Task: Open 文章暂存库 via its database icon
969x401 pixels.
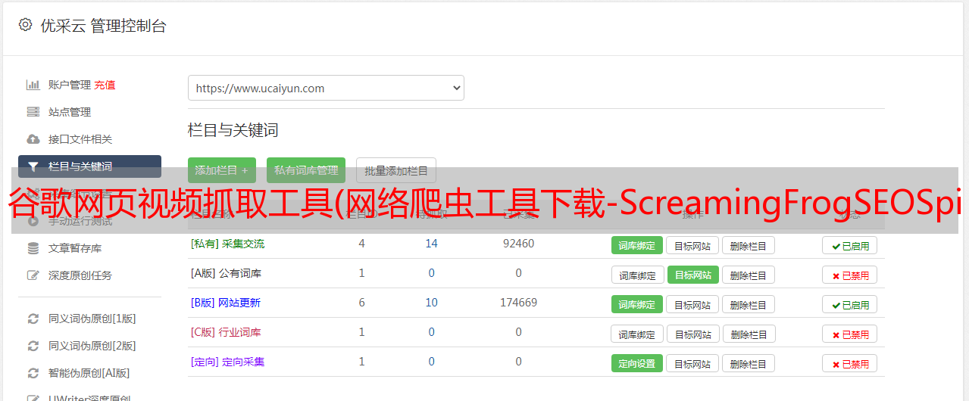Action: [33, 248]
